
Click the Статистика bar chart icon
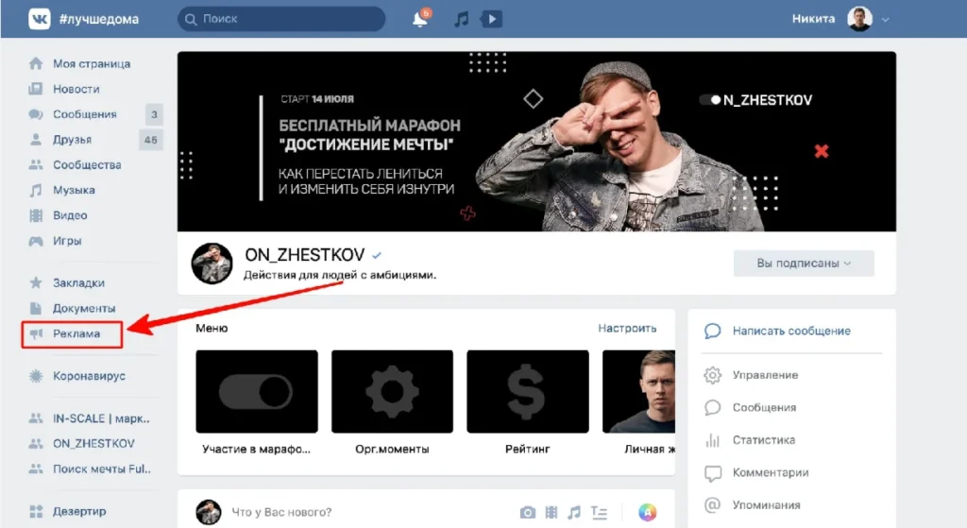point(712,440)
